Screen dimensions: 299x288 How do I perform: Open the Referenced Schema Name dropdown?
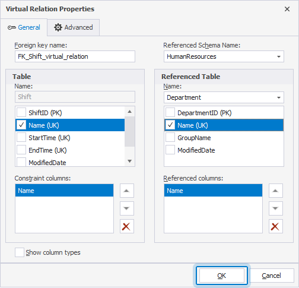tap(224, 56)
